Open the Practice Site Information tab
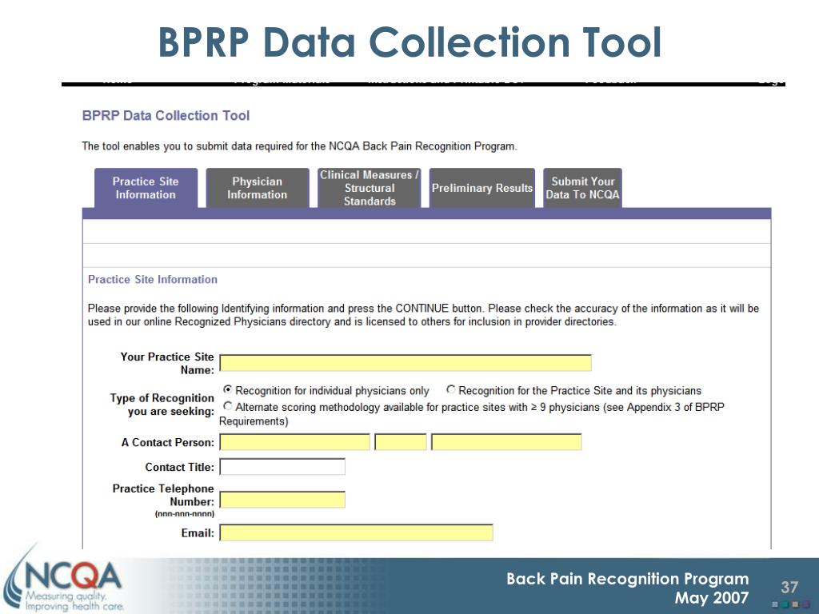 coord(146,188)
